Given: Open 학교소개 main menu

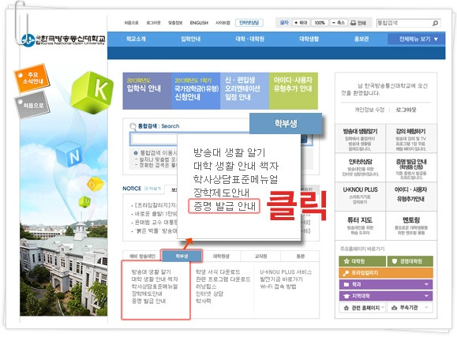Looking at the screenshot, I should pos(136,39).
